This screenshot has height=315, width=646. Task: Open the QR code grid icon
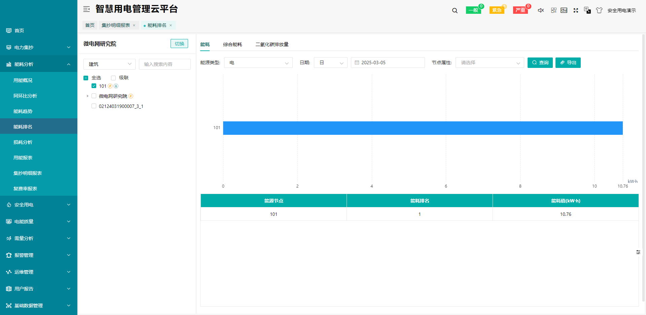pyautogui.click(x=553, y=10)
